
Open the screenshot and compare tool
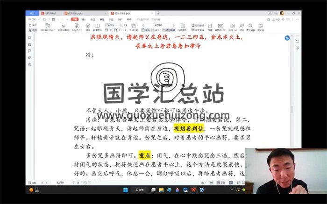click(220, 27)
